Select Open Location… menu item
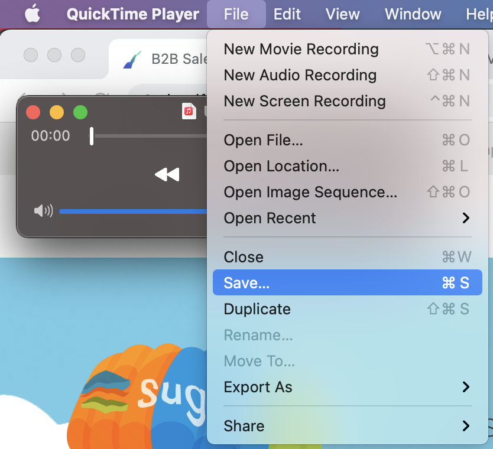493x449 pixels. point(348,166)
